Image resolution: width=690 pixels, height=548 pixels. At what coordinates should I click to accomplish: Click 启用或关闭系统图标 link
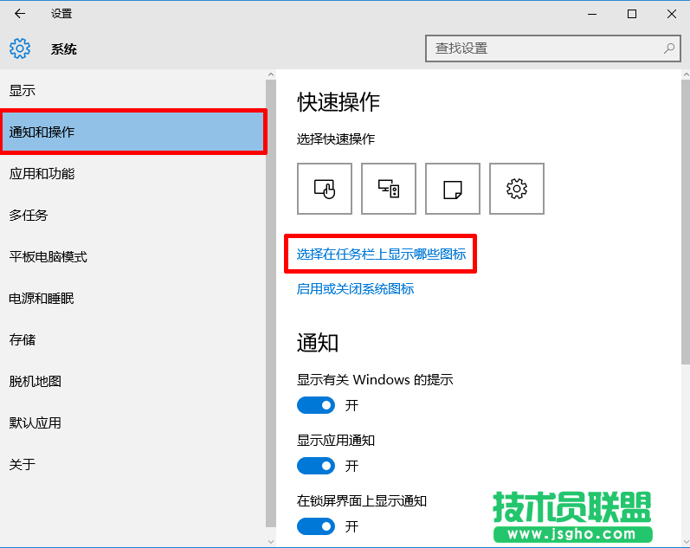(355, 289)
